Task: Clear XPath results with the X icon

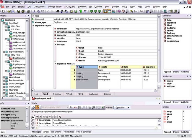Action: click(60, 117)
